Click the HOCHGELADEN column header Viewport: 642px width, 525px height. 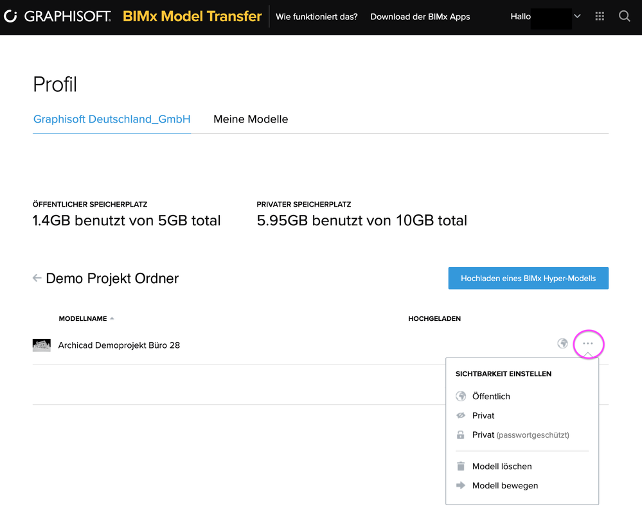(434, 319)
